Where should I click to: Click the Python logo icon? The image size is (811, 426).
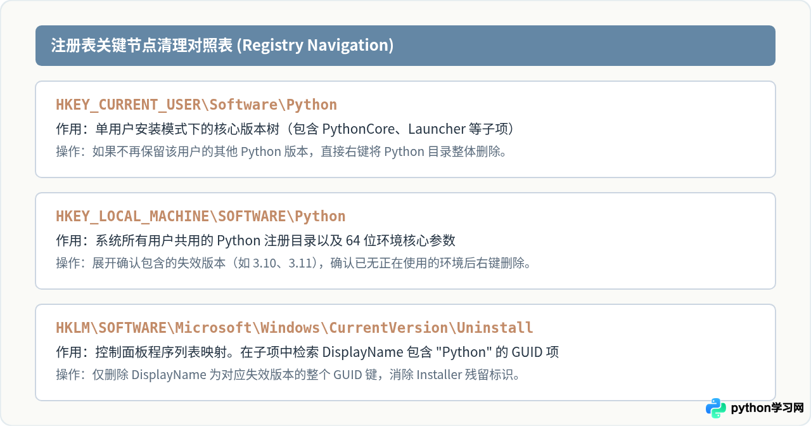(x=716, y=408)
